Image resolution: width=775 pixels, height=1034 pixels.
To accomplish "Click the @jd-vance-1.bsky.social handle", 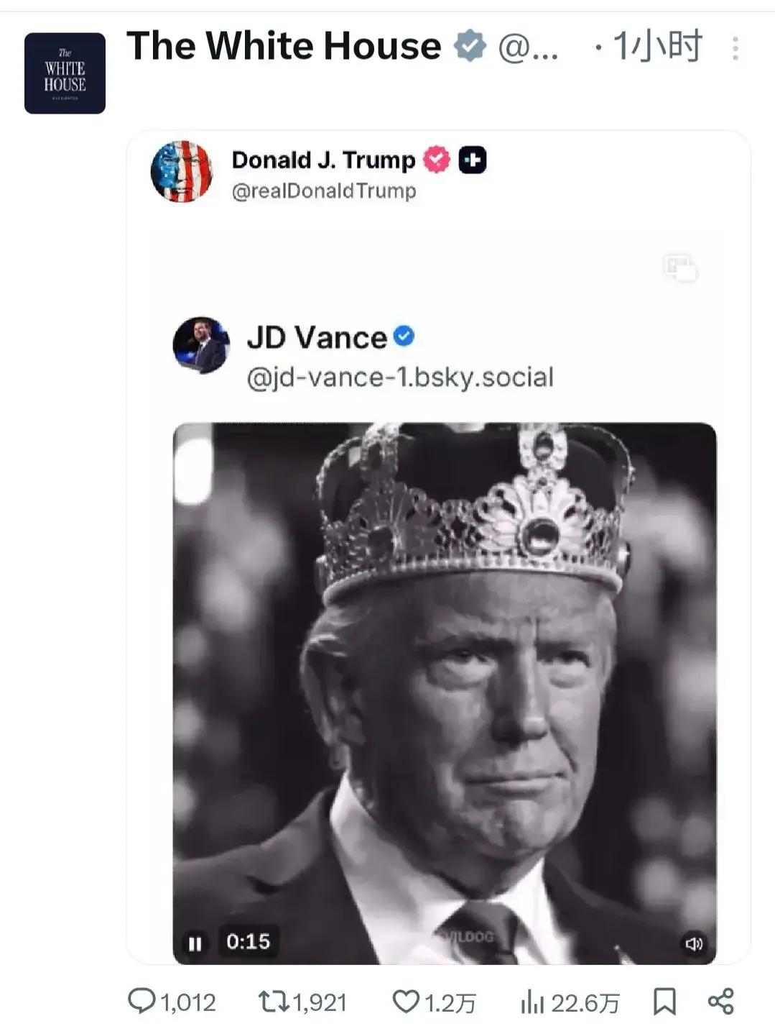I will [400, 377].
